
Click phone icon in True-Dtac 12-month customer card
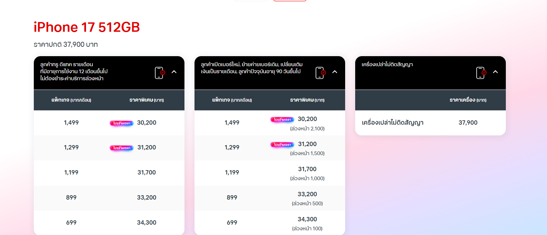coord(159,73)
